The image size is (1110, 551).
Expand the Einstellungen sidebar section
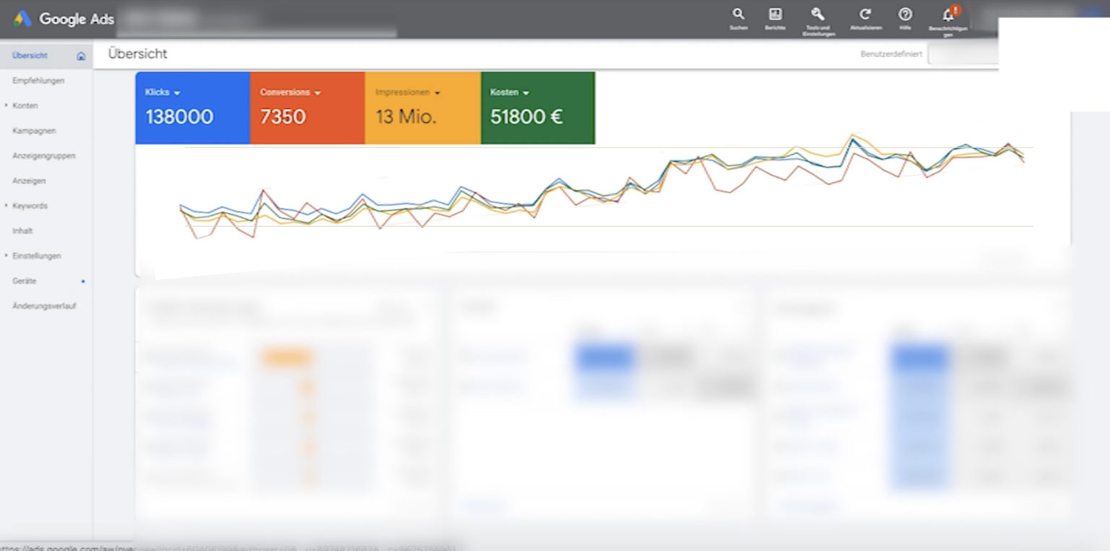pos(7,256)
